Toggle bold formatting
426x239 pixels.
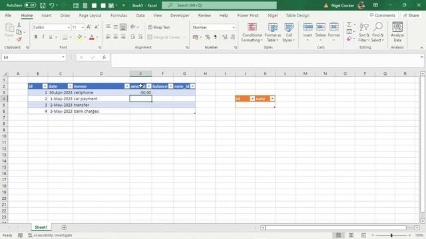(36, 37)
